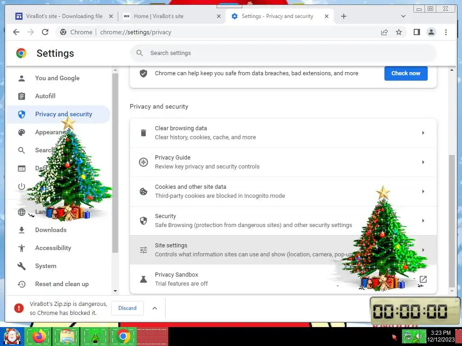This screenshot has width=462, height=346.
Task: Click the System wrench icon
Action: click(22, 266)
